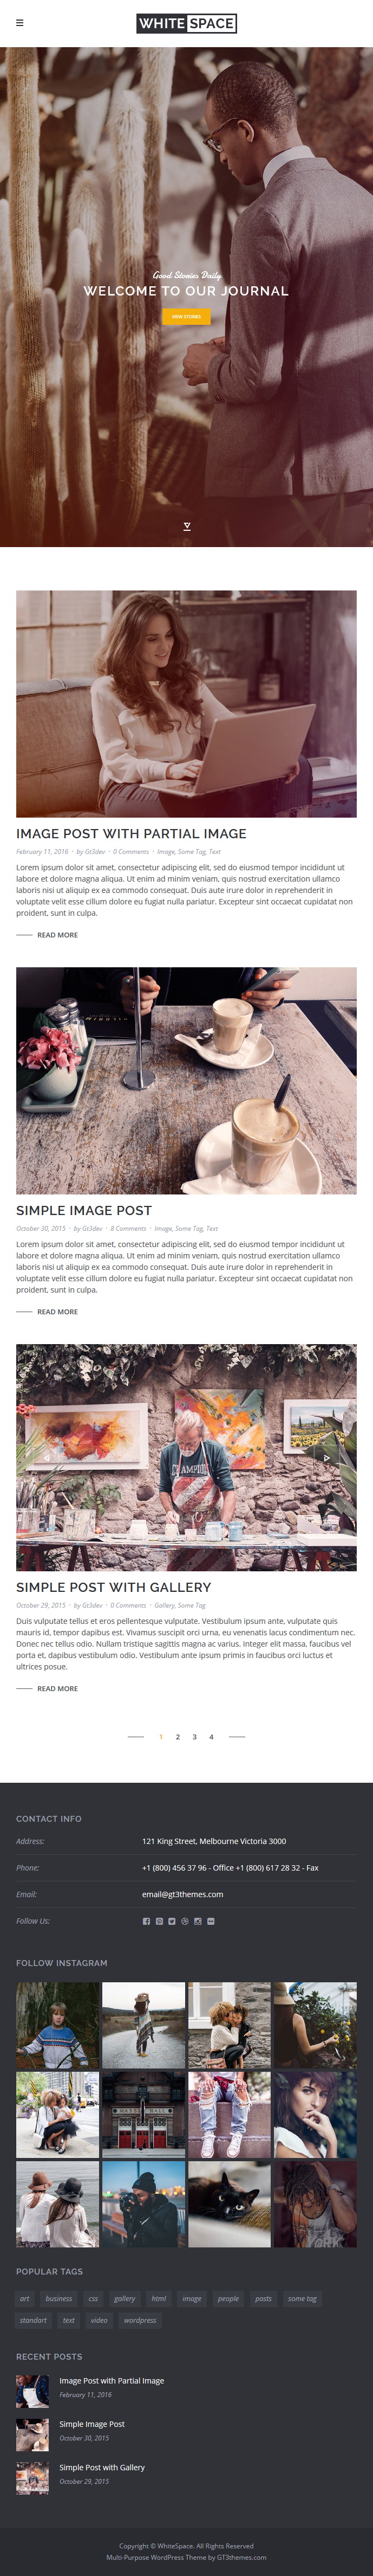Image resolution: width=373 pixels, height=2576 pixels.
Task: Open Image Post with Partial Image title
Action: pyautogui.click(x=130, y=834)
